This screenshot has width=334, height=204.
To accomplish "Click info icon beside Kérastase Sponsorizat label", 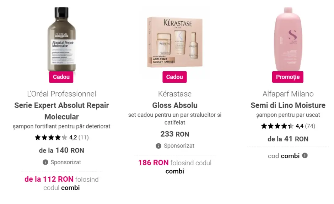I will [158, 146].
